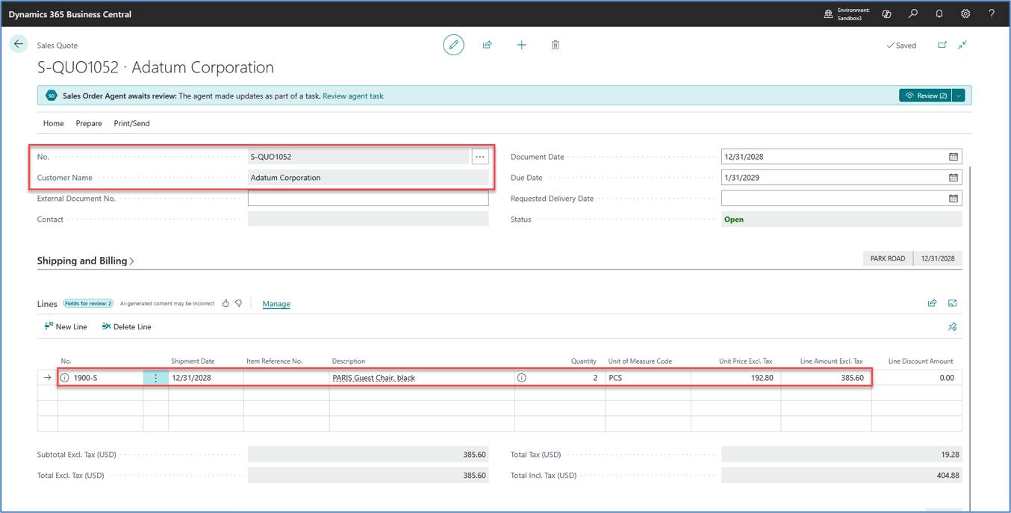
Task: Open Copilot icon in the top bar
Action: tap(886, 13)
